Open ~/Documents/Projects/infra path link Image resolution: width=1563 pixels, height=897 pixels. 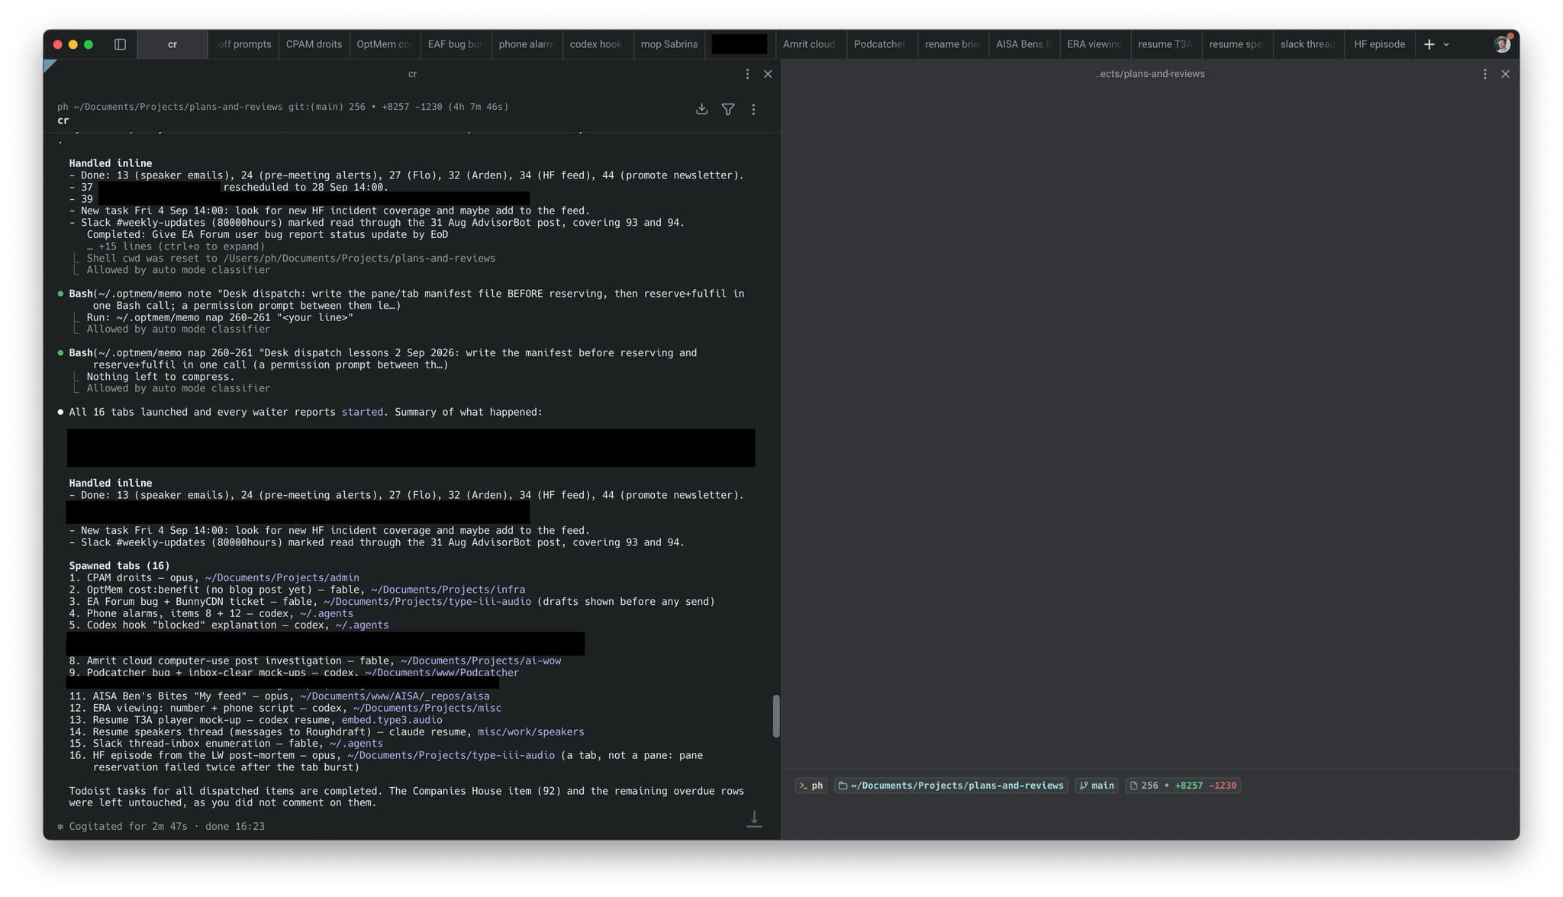coord(448,590)
